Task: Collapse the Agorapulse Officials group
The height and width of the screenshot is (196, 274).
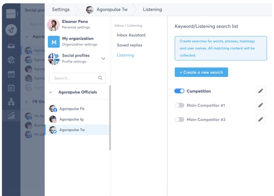Action: coord(50,92)
